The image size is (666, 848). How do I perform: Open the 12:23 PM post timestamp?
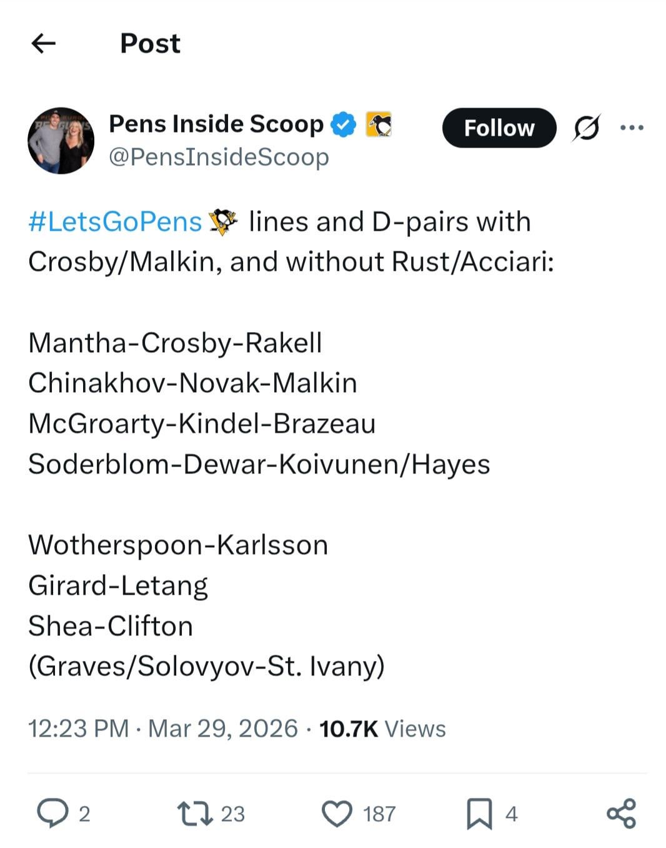[78, 729]
